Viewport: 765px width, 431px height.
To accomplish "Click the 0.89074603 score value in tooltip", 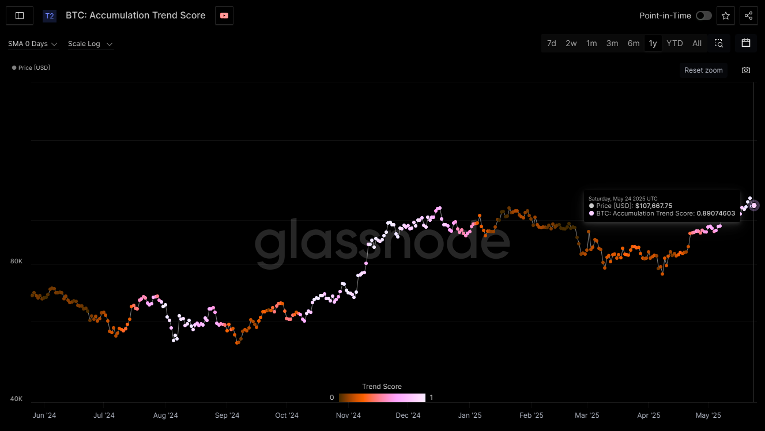I will click(x=716, y=213).
